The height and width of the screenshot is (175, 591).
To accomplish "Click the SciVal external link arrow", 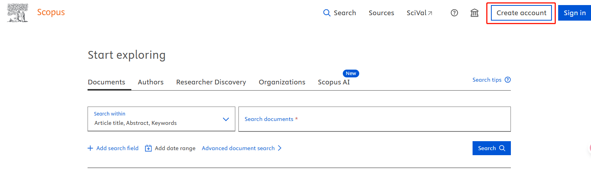I will point(430,13).
